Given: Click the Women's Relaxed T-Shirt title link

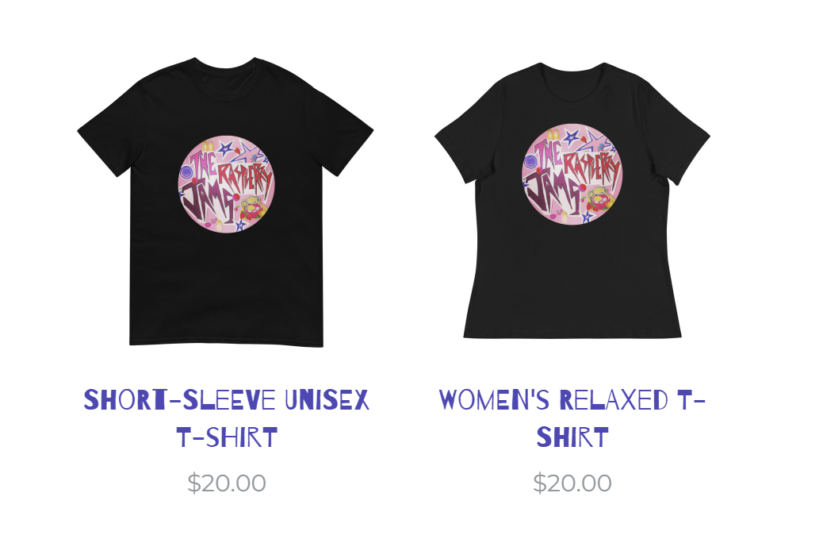Looking at the screenshot, I should tap(572, 418).
